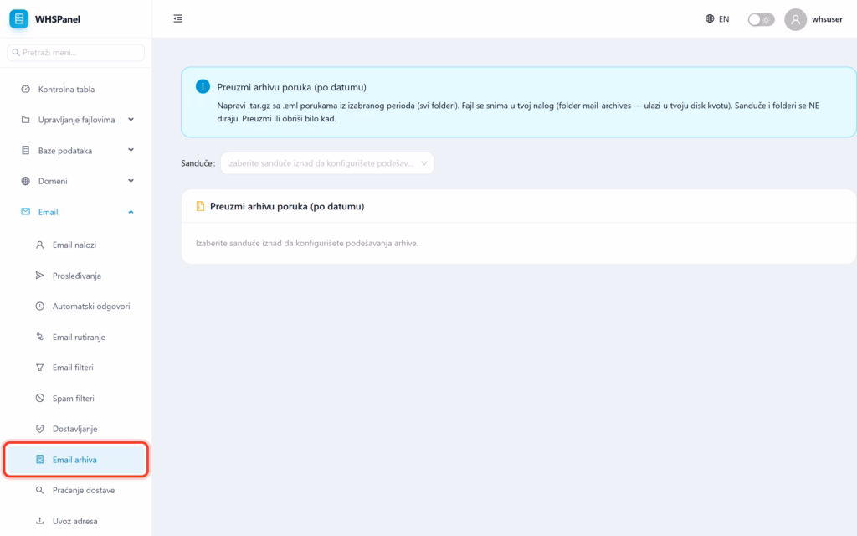
Task: Click the search magnifier icon in menu search
Action: click(16, 53)
